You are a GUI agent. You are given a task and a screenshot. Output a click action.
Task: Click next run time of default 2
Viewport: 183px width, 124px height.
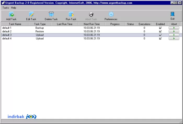tap(92, 32)
